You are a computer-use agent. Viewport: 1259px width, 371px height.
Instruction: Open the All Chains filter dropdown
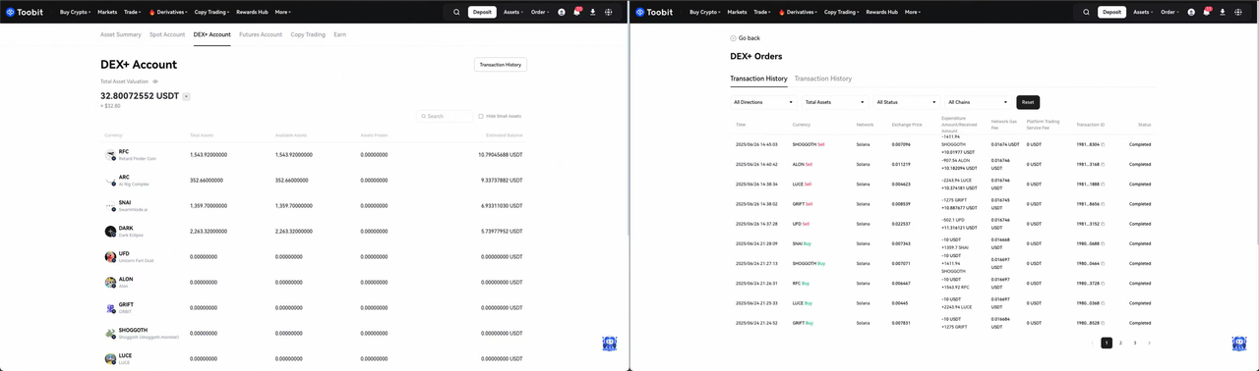tap(978, 102)
